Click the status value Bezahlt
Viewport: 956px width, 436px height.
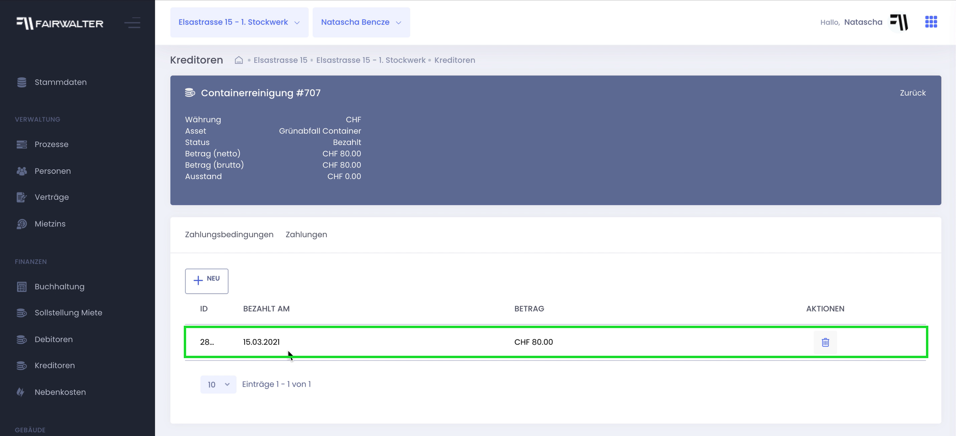[x=347, y=142]
